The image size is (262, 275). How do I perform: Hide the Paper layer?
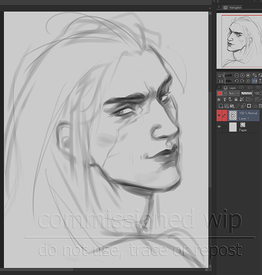tap(219, 127)
